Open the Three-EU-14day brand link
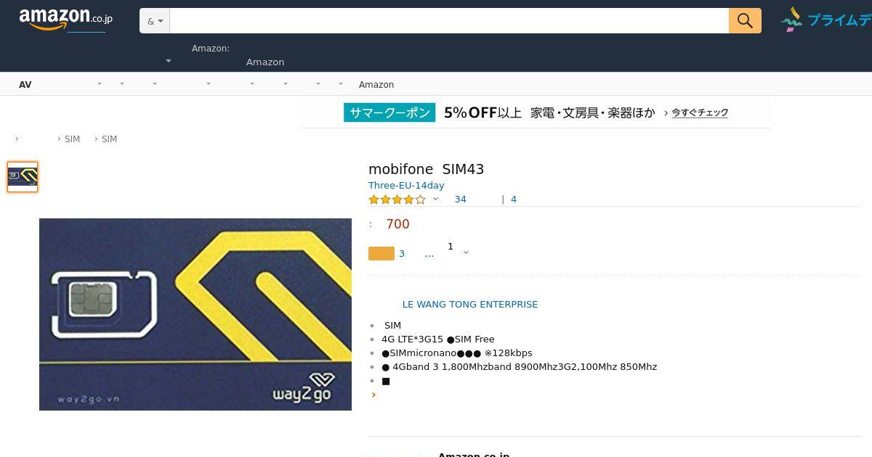Viewport: 872px width, 457px height. pos(406,185)
